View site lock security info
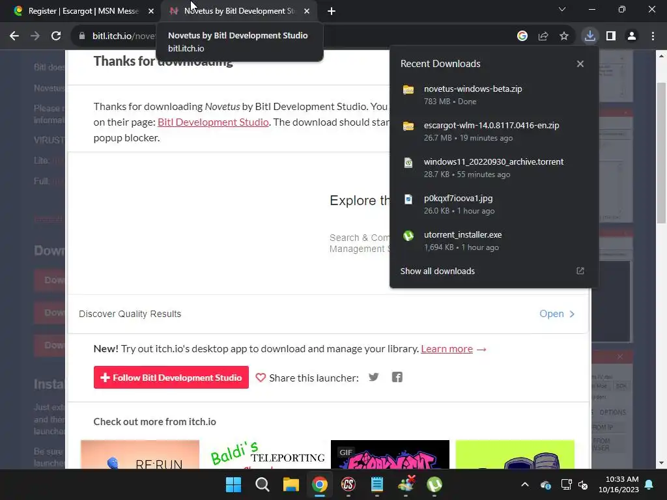Image resolution: width=667 pixels, height=500 pixels. pyautogui.click(x=81, y=36)
